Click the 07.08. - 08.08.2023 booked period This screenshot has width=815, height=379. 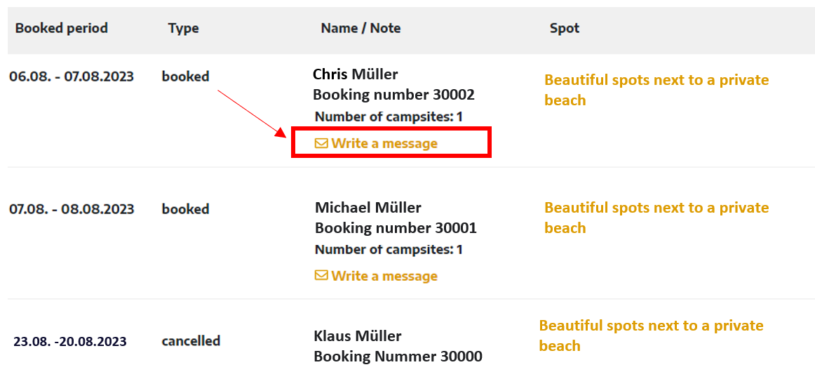tap(72, 209)
